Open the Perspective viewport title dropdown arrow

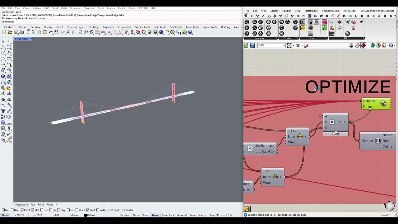tap(31, 39)
